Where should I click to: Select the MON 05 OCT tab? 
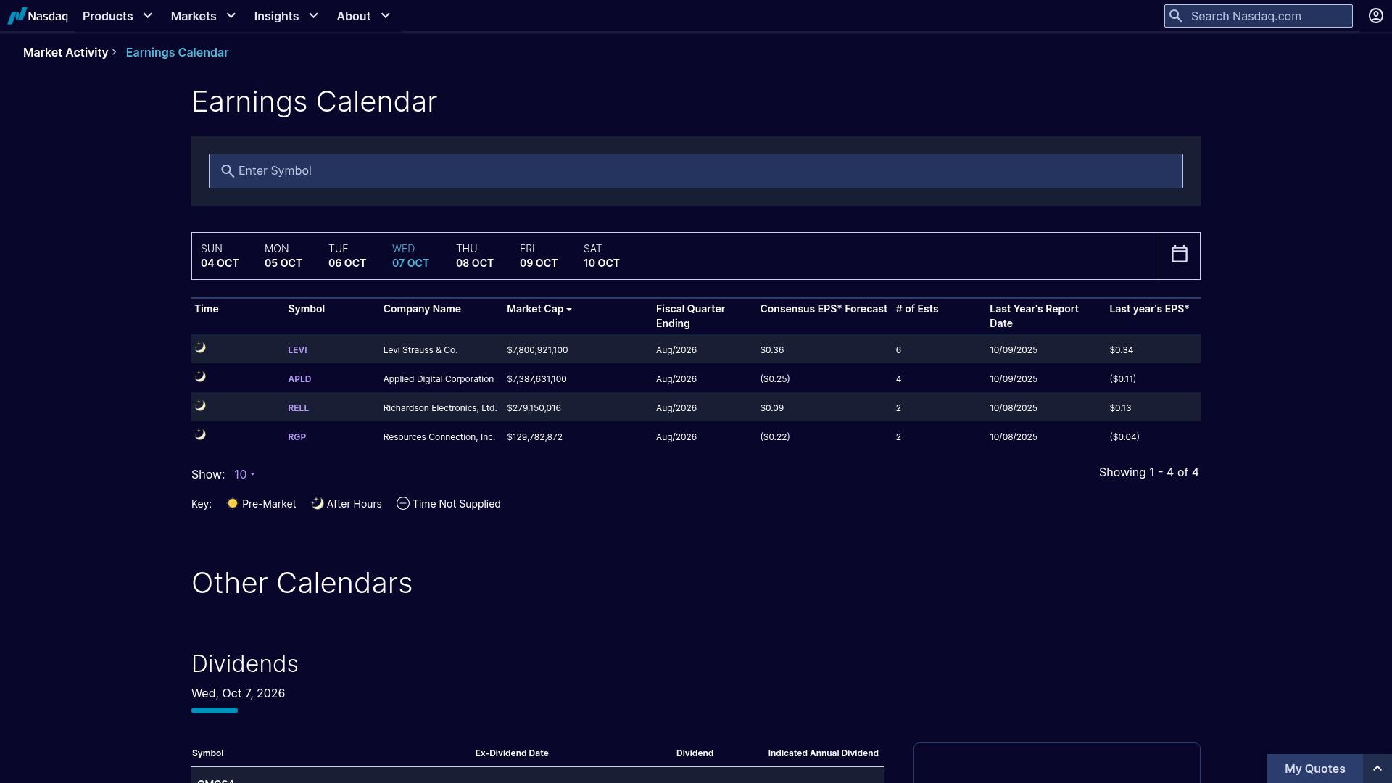click(283, 256)
